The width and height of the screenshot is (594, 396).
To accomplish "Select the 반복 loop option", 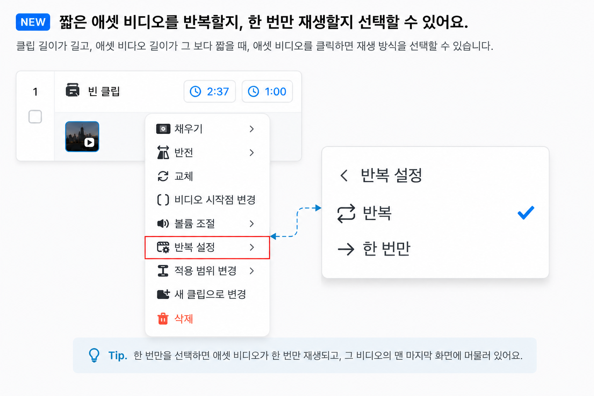I will tap(435, 213).
